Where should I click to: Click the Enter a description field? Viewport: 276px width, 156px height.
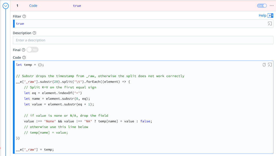103,40
